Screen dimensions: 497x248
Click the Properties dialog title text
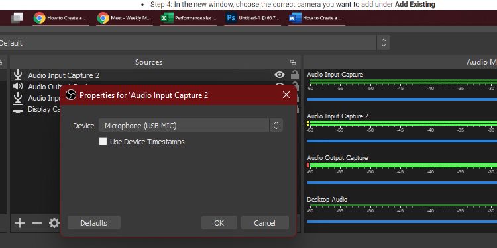pyautogui.click(x=144, y=95)
